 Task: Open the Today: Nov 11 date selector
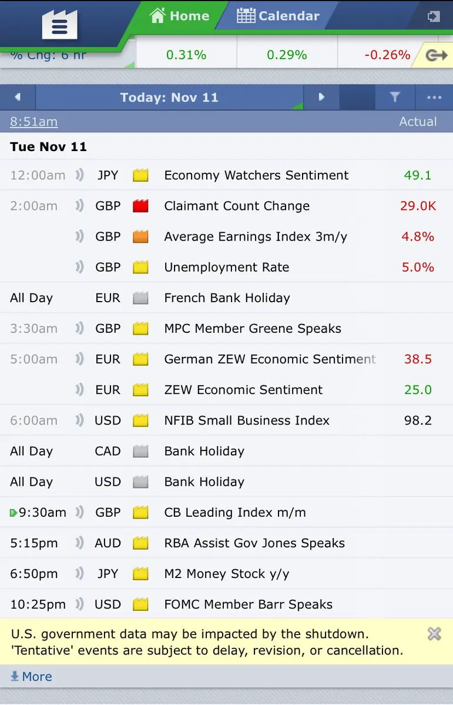169,97
